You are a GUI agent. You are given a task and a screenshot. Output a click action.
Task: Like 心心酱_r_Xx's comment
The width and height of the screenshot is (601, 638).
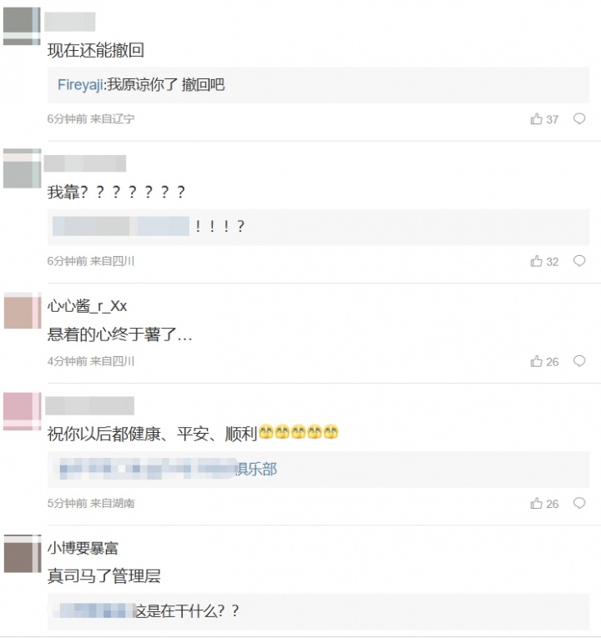tap(536, 361)
